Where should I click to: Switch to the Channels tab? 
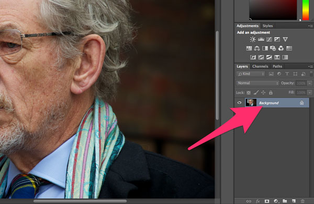(x=260, y=66)
